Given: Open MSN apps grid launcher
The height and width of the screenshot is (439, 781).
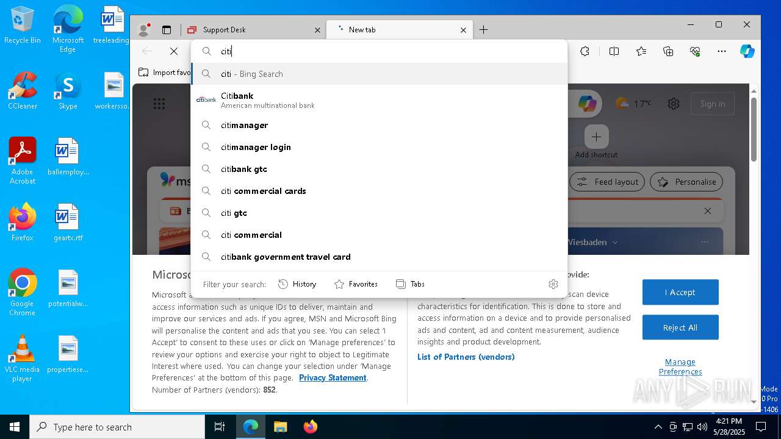Looking at the screenshot, I should (x=159, y=104).
